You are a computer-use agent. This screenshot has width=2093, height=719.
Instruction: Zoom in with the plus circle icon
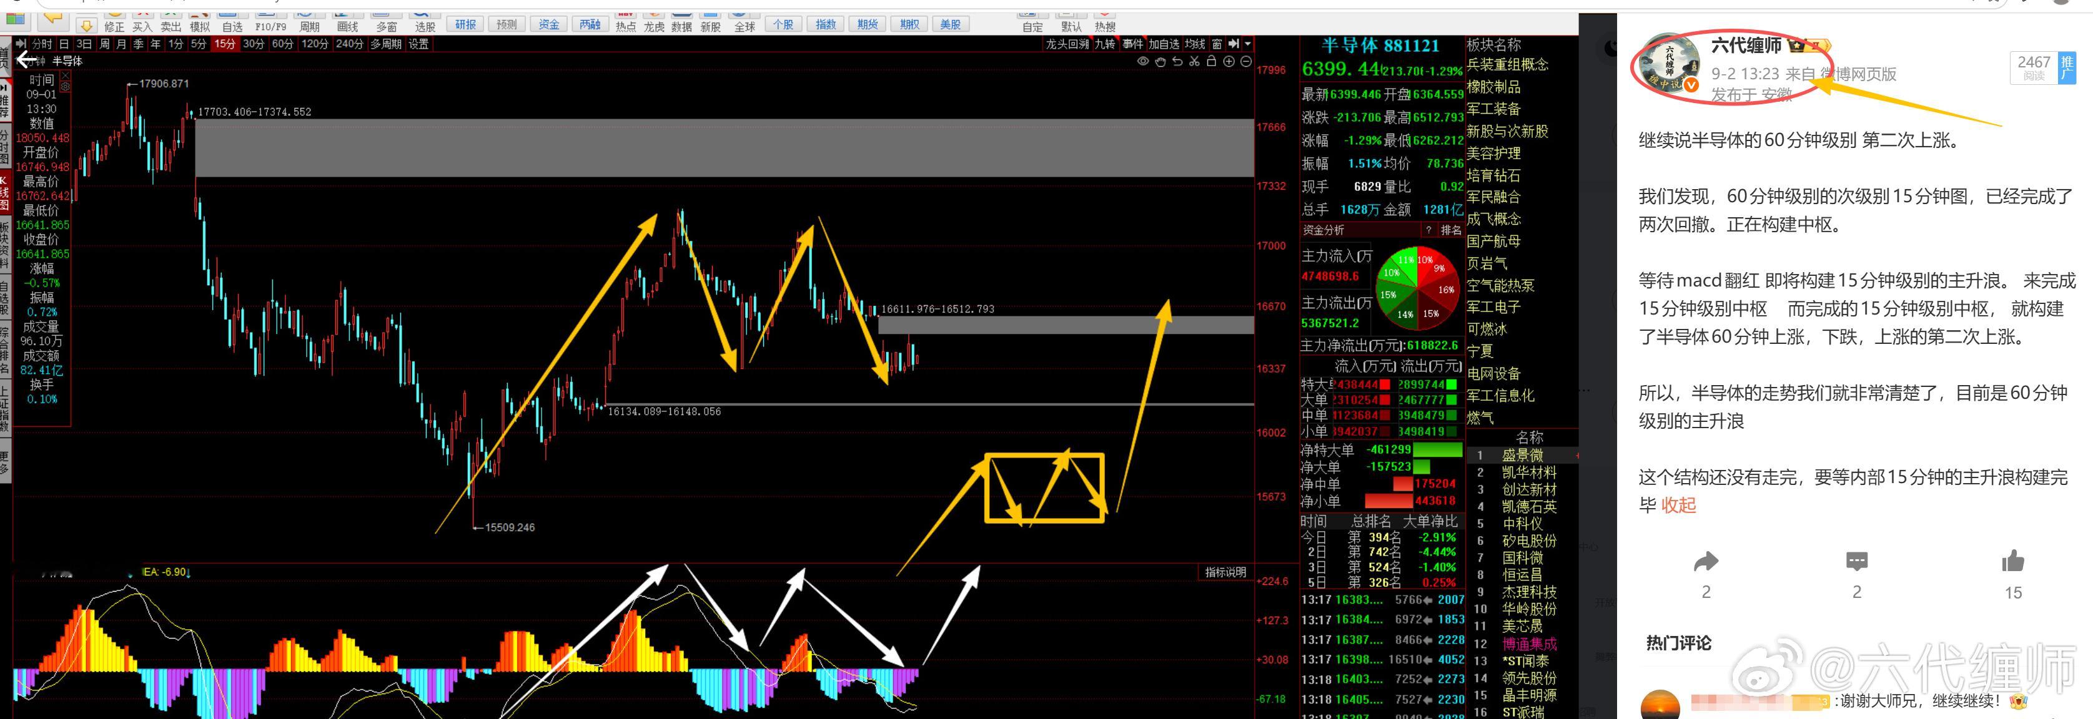(x=1229, y=62)
